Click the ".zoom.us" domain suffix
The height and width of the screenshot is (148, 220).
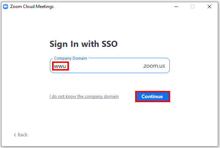154,67
